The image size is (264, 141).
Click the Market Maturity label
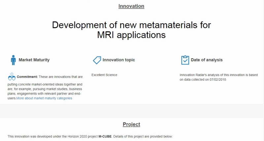click(x=34, y=60)
